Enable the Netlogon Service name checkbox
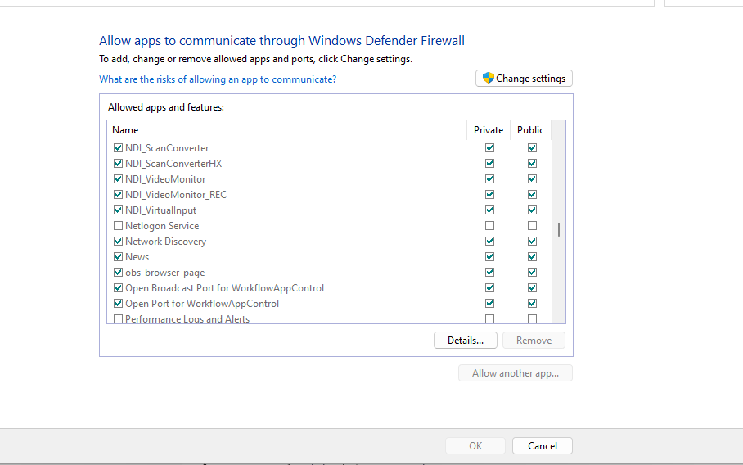743x465 pixels. (118, 226)
